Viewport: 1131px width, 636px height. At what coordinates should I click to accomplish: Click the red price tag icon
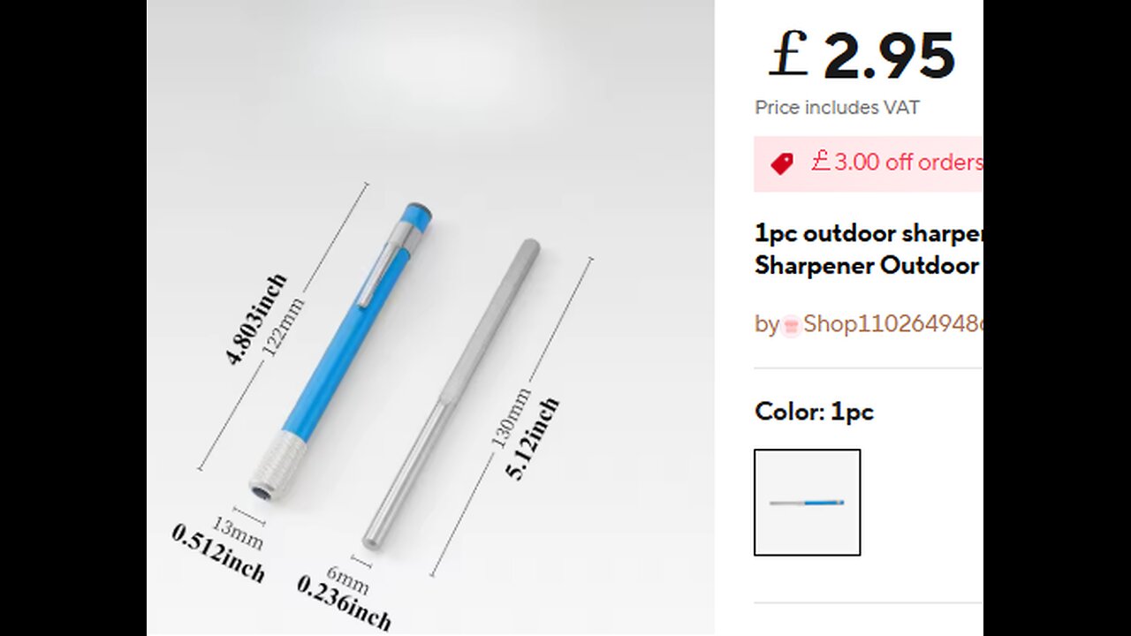tap(781, 163)
